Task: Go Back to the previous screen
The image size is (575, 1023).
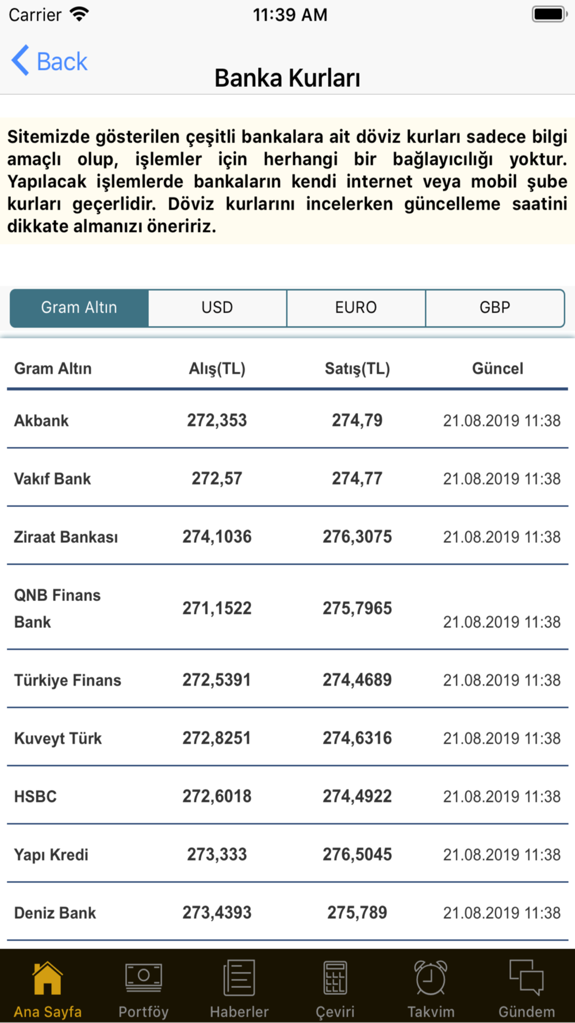Action: (49, 61)
